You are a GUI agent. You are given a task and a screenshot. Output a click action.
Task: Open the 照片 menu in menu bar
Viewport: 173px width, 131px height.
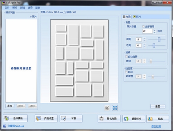pos(15,8)
